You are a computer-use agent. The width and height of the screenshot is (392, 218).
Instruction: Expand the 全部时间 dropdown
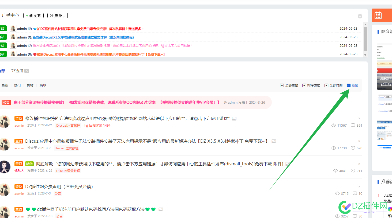[333, 85]
